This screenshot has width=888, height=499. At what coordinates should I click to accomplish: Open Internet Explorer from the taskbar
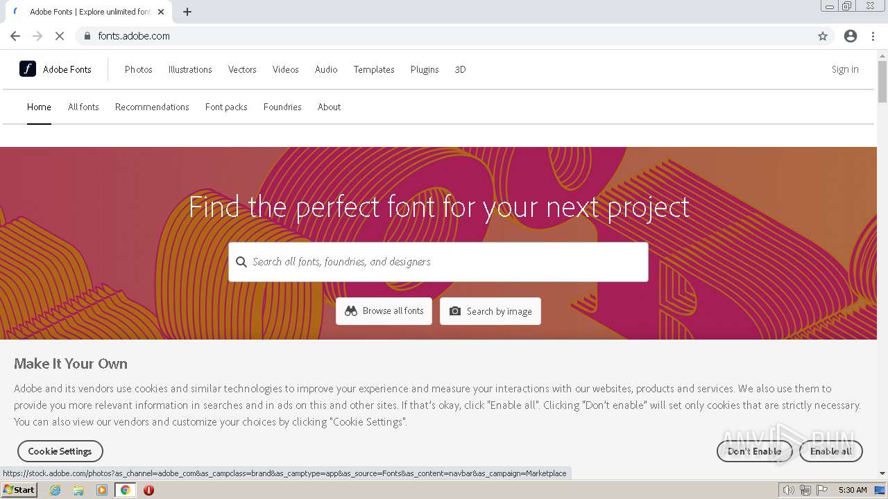55,490
